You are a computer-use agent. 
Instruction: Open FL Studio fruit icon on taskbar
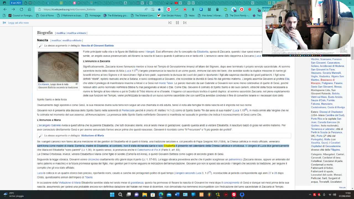tap(209, 195)
